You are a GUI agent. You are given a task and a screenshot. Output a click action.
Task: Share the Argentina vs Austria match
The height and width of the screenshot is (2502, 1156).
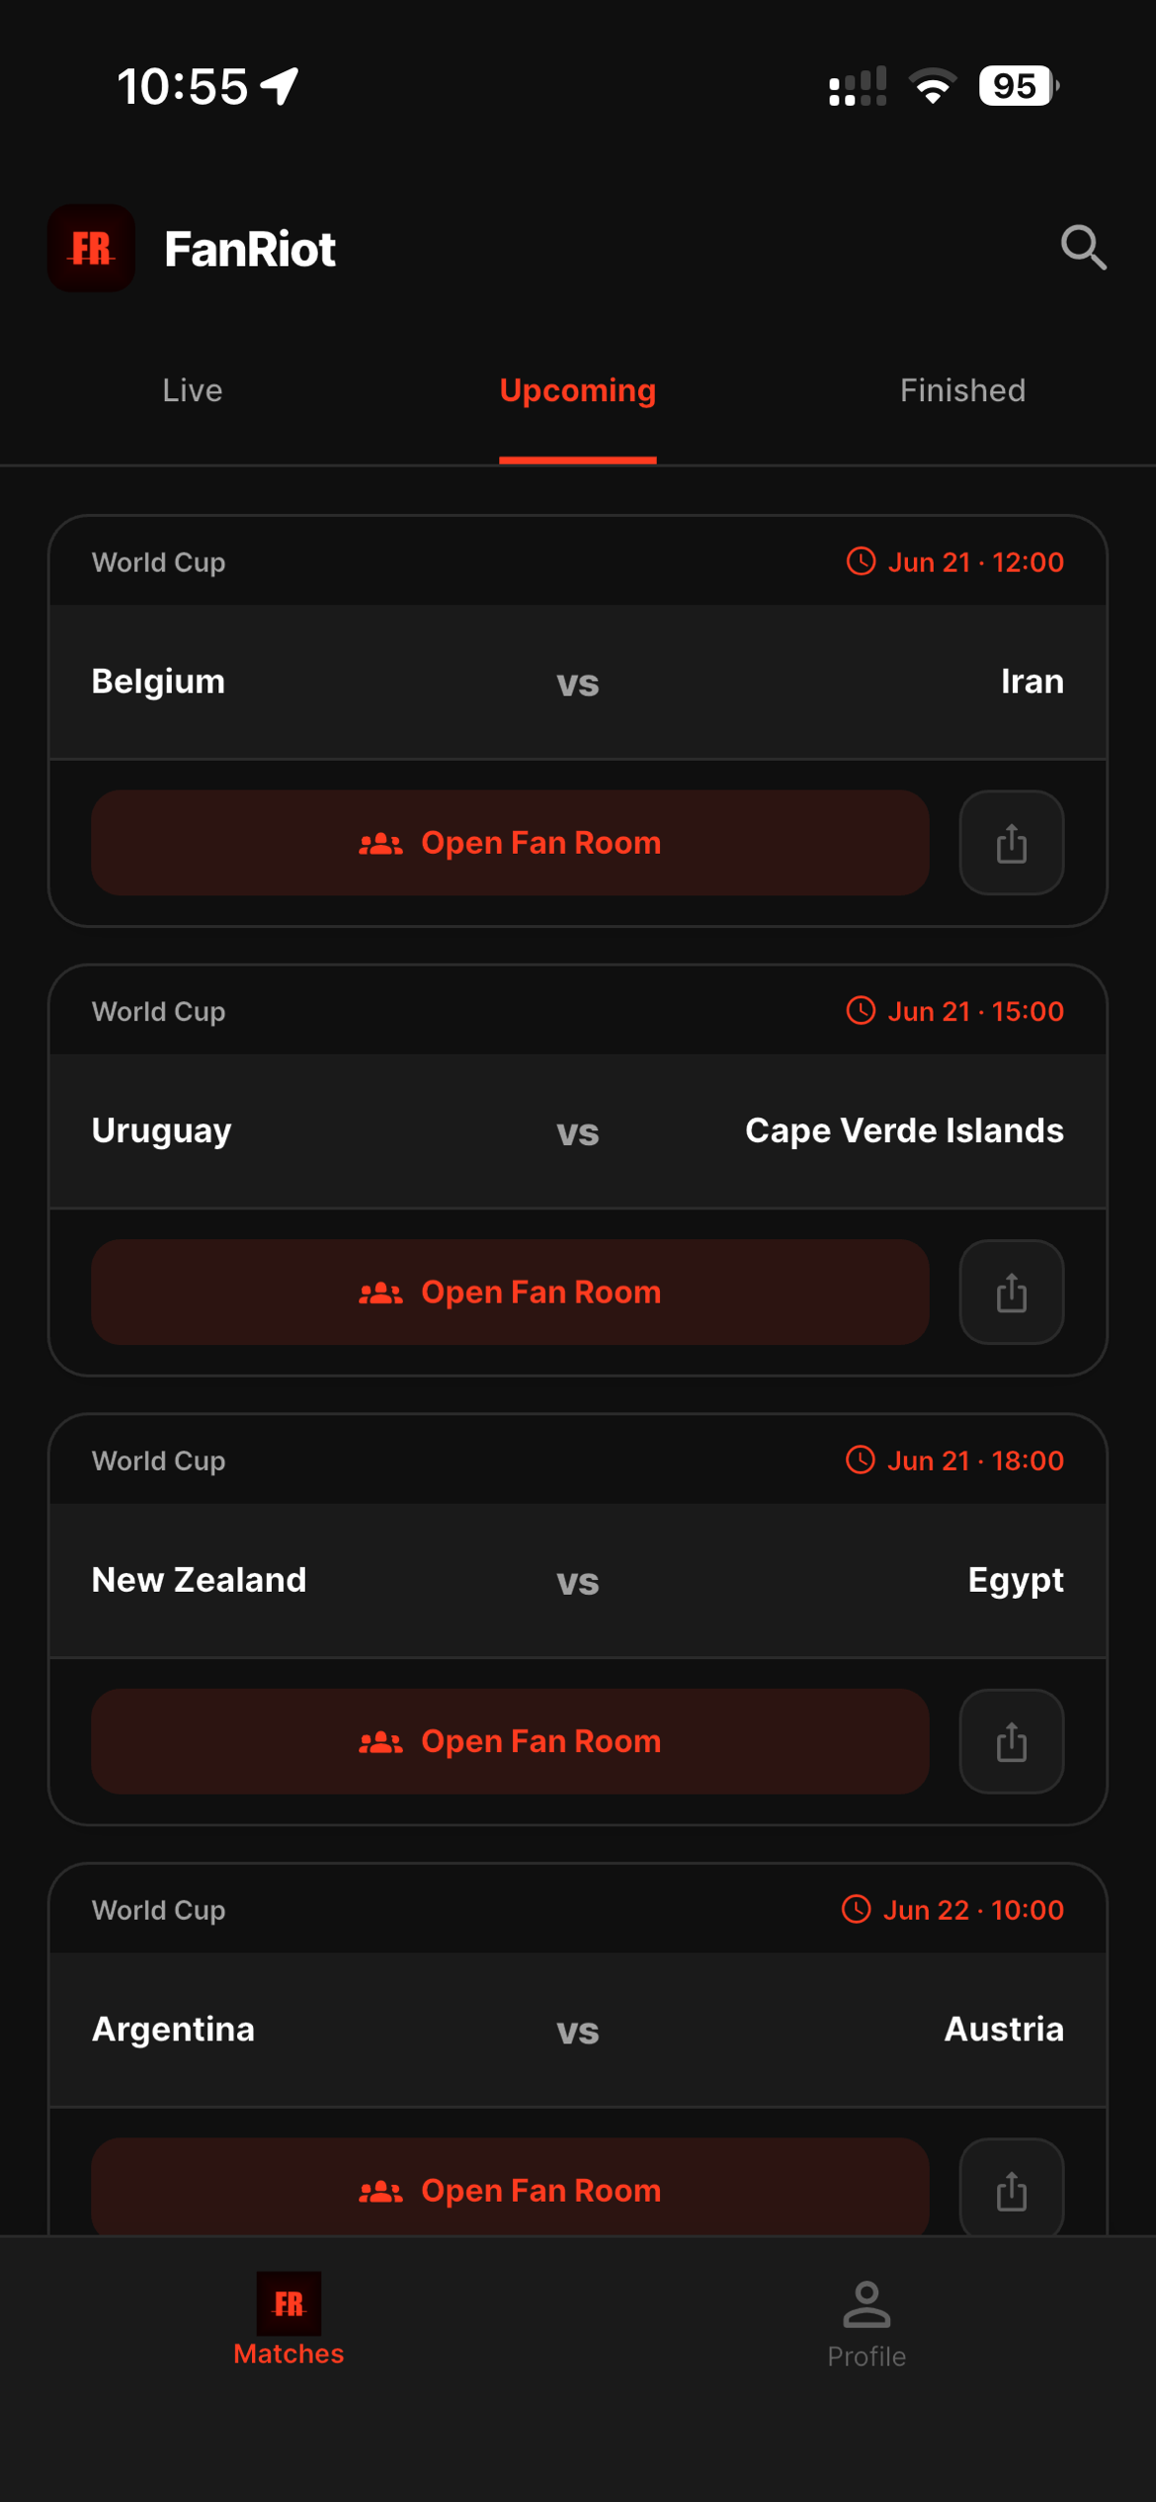pos(1011,2188)
